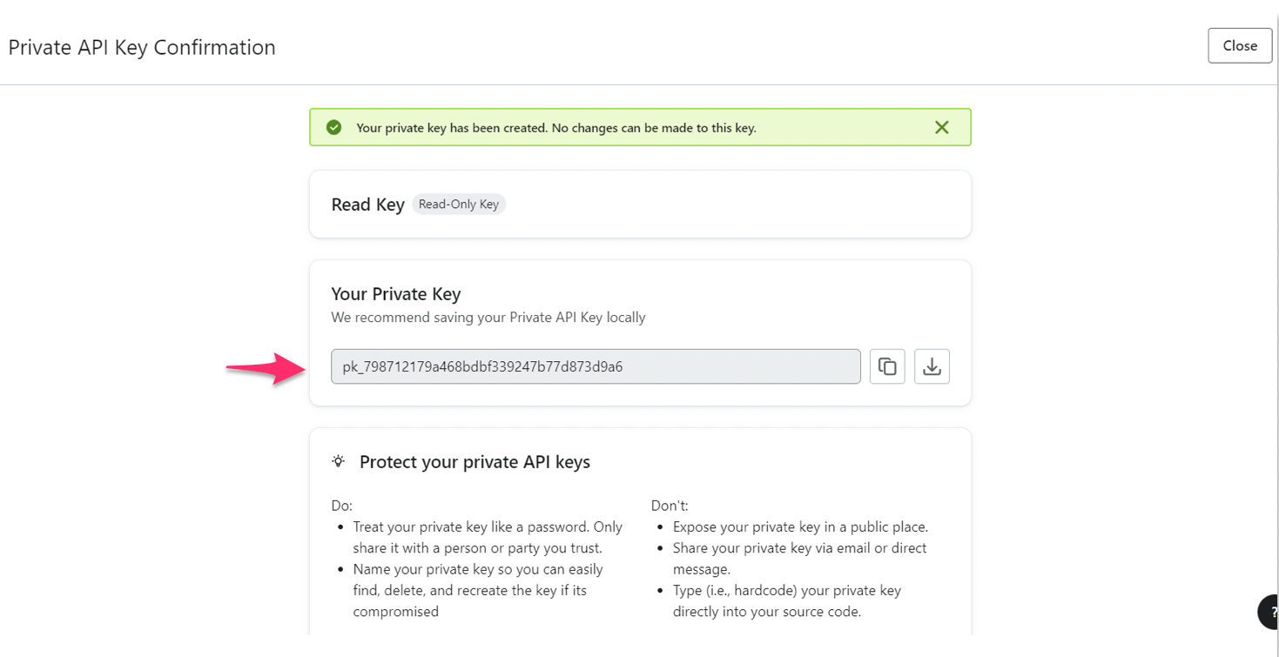Screen dimensions: 1279x657
Task: Click the private key created message text
Action: [x=556, y=128]
